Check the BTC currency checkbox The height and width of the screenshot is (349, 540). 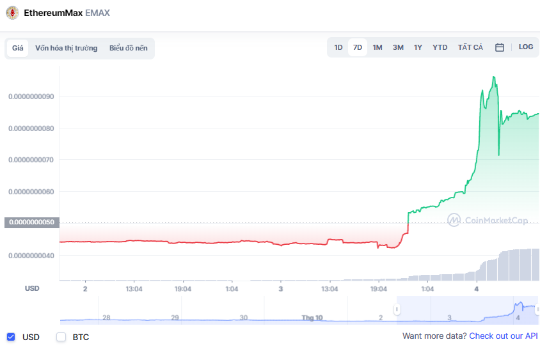point(61,337)
